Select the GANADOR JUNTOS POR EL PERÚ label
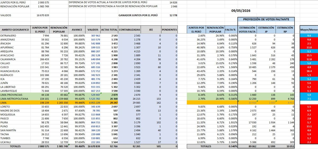 click(138, 15)
